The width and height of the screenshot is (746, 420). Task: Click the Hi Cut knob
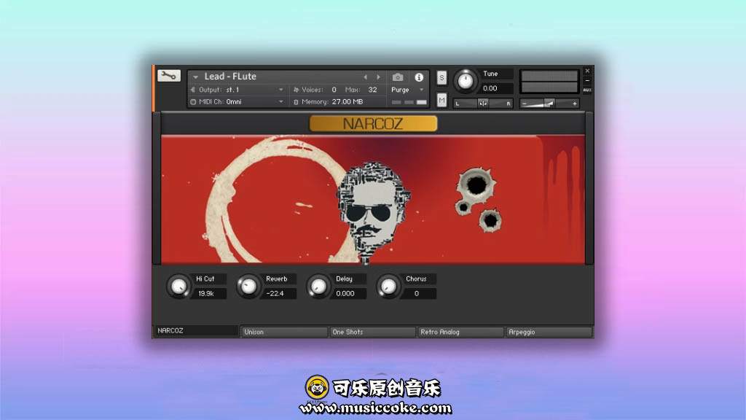178,286
